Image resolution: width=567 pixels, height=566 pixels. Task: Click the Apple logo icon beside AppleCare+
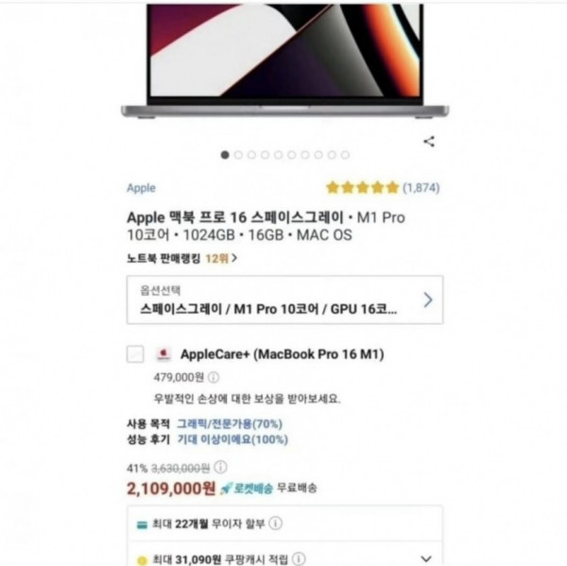163,354
